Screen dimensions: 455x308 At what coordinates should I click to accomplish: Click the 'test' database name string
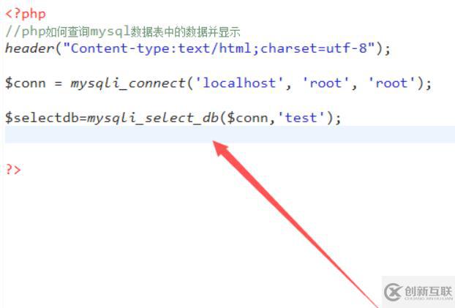tap(301, 118)
